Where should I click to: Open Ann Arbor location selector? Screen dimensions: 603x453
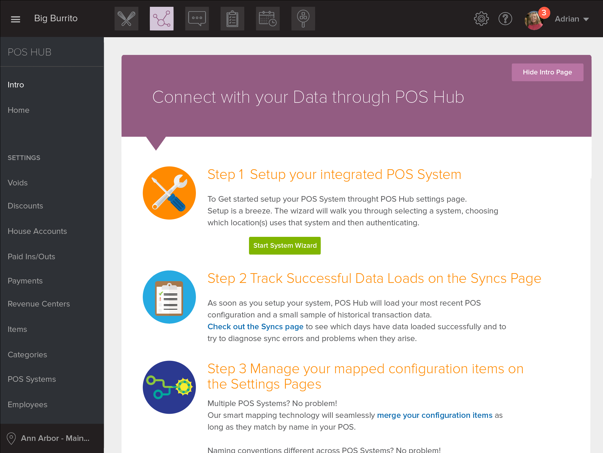(x=55, y=438)
